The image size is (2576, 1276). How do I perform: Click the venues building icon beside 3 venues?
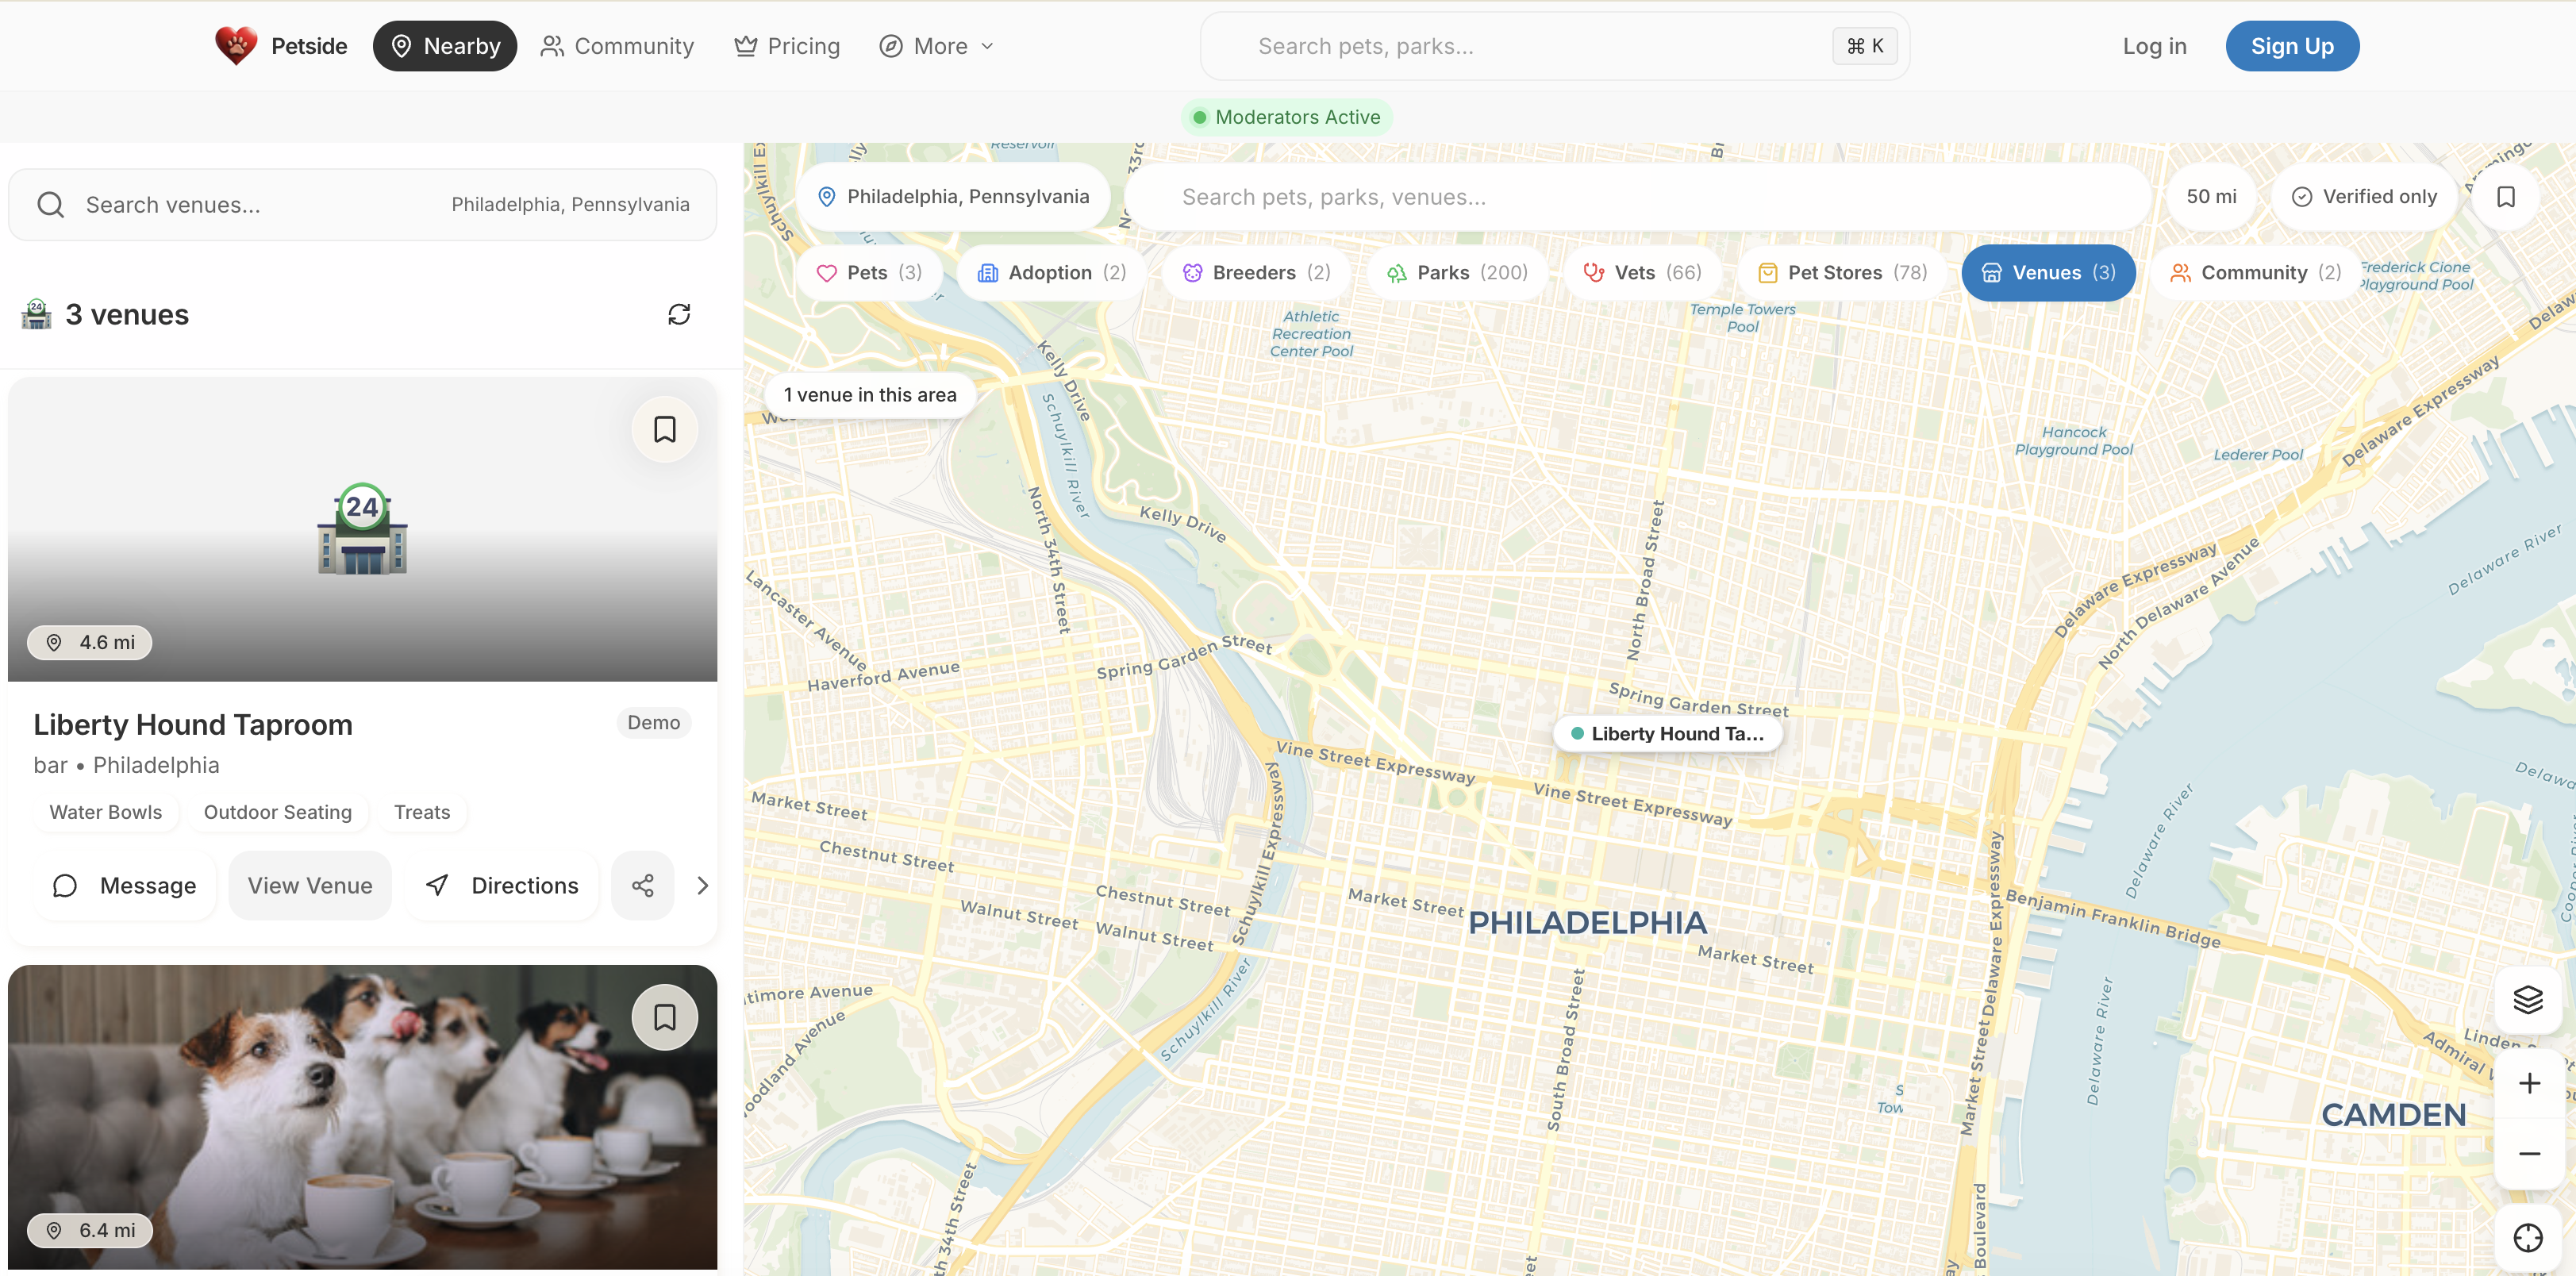point(37,314)
